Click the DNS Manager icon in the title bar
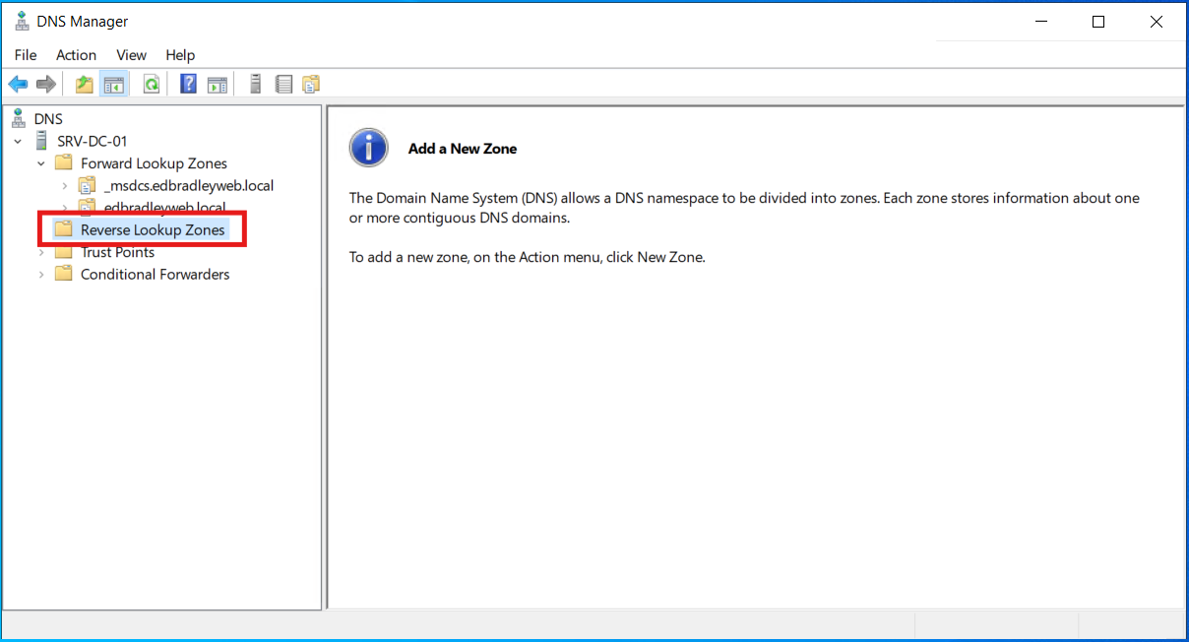 pyautogui.click(x=22, y=21)
